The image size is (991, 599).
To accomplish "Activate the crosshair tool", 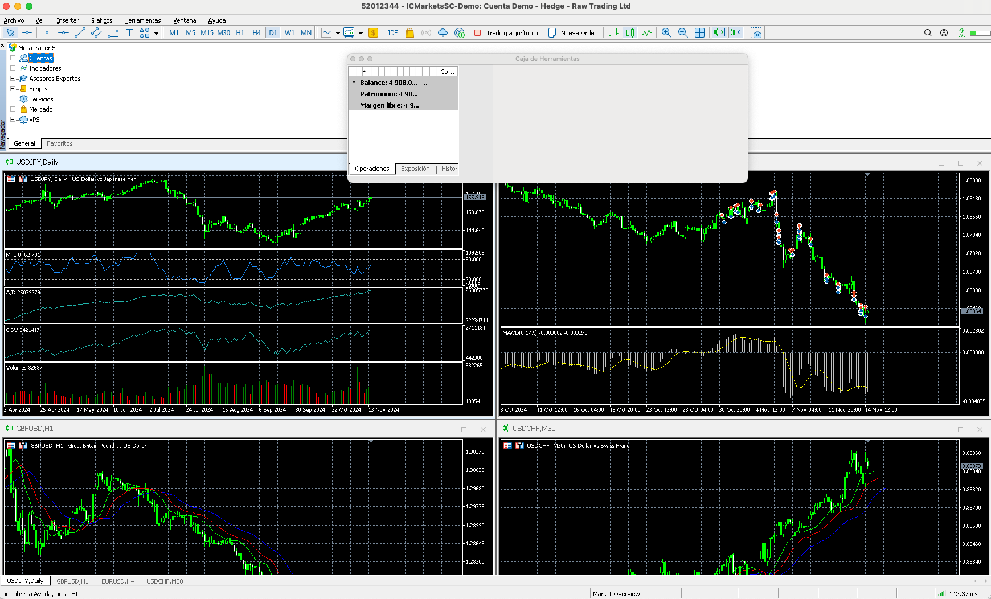I will pos(27,32).
